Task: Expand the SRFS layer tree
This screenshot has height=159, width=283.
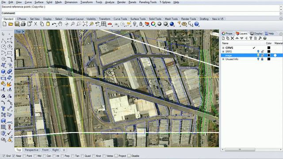Action: click(223, 52)
